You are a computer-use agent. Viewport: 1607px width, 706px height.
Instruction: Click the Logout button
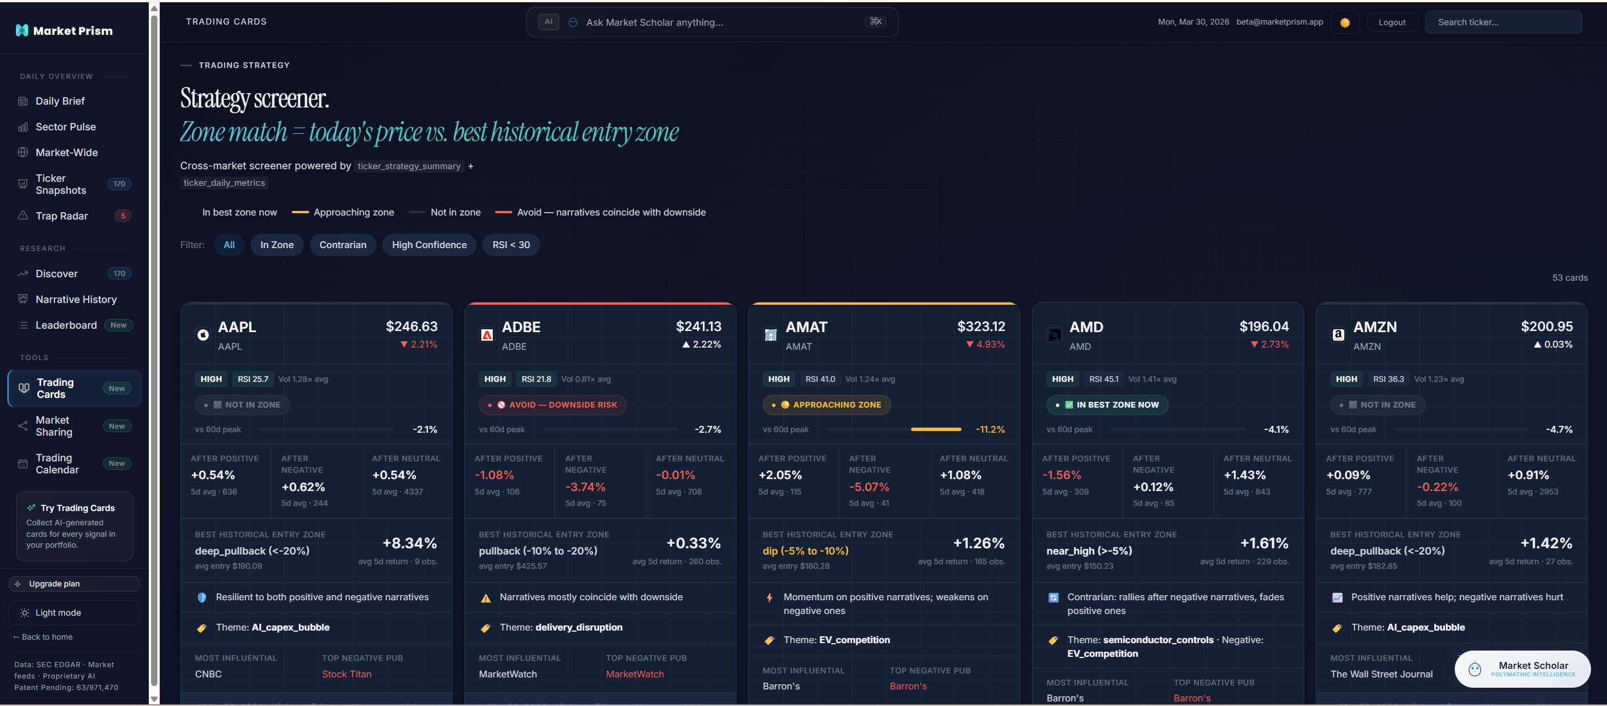point(1392,22)
